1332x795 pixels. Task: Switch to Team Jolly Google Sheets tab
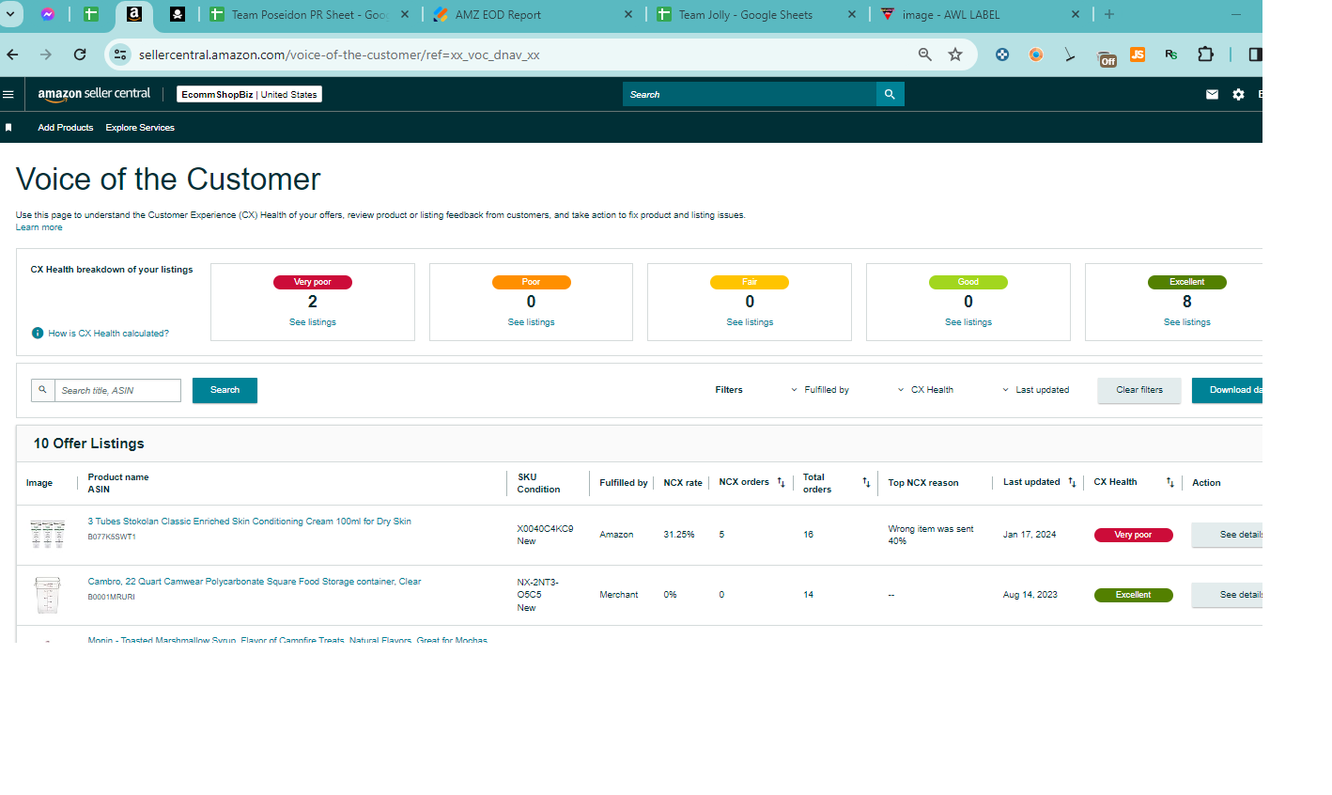tap(756, 15)
